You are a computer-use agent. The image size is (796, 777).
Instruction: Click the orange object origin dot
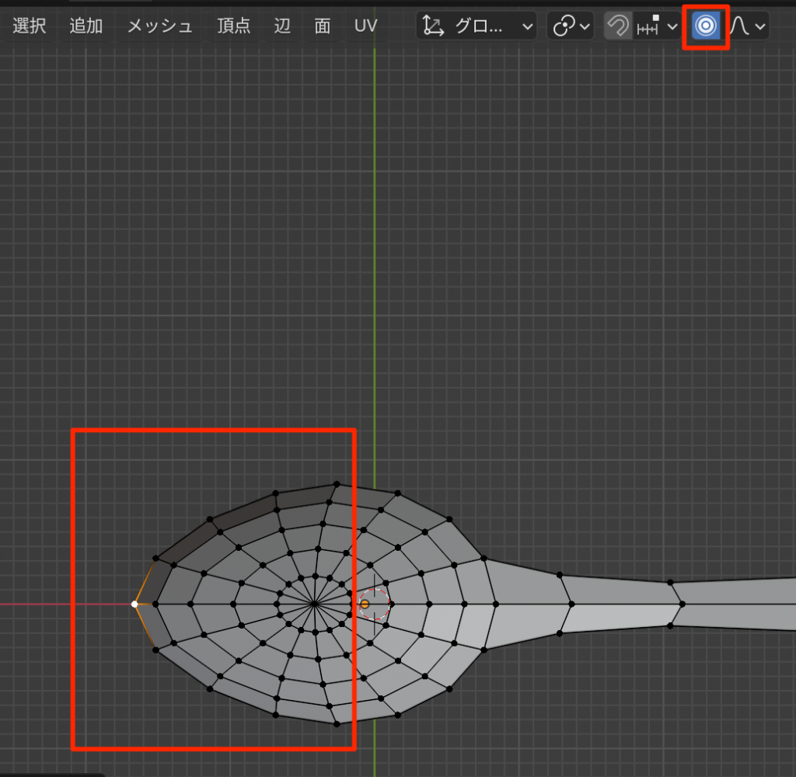tap(364, 604)
